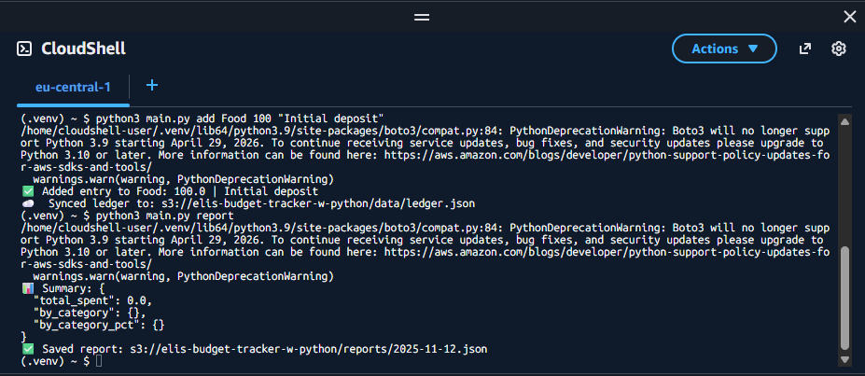This screenshot has height=376, width=865.
Task: Switch to the eu-central-1 terminal tab
Action: 73,87
